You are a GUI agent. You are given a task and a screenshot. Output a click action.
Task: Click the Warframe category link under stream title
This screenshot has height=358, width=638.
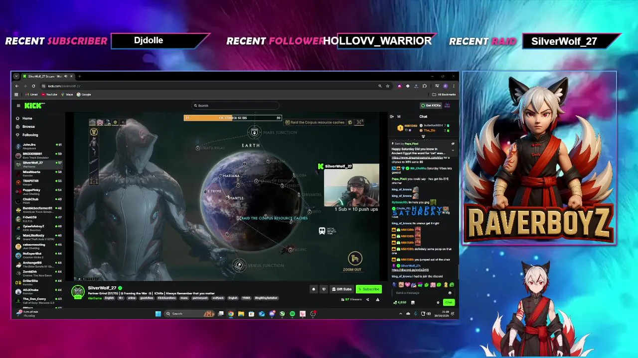[x=94, y=298]
